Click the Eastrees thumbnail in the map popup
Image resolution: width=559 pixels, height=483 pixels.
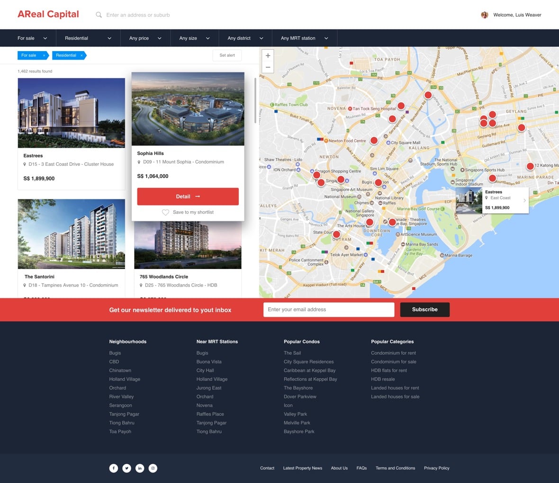(469, 200)
